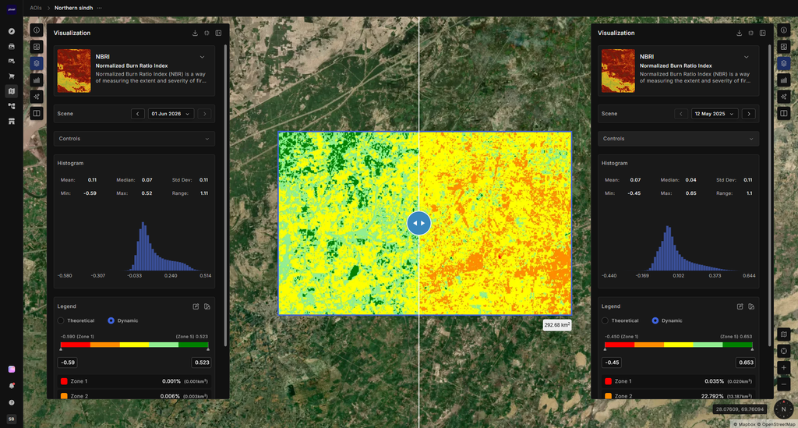This screenshot has height=428, width=798.
Task: Click the red Zone 1 swatch in left Legend
Action: (x=64, y=381)
